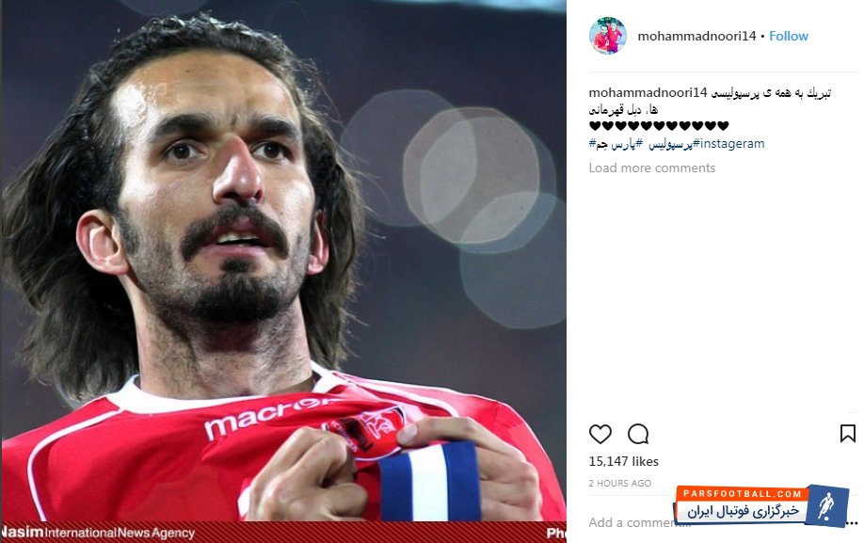Load more comments on the post
This screenshot has width=864, height=543.
652,168
